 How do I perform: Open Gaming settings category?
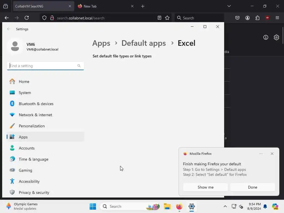45,170
